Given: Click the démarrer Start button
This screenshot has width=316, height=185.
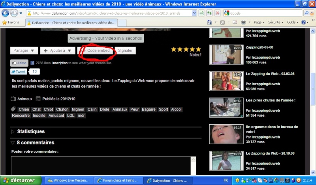Looking at the screenshot, I should (21, 180).
